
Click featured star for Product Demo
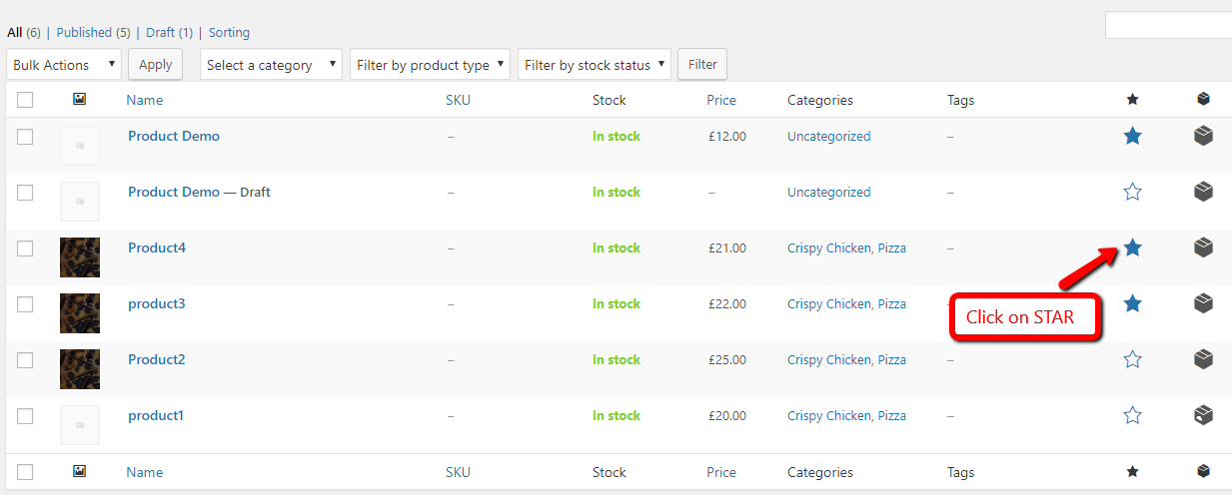tap(1132, 137)
